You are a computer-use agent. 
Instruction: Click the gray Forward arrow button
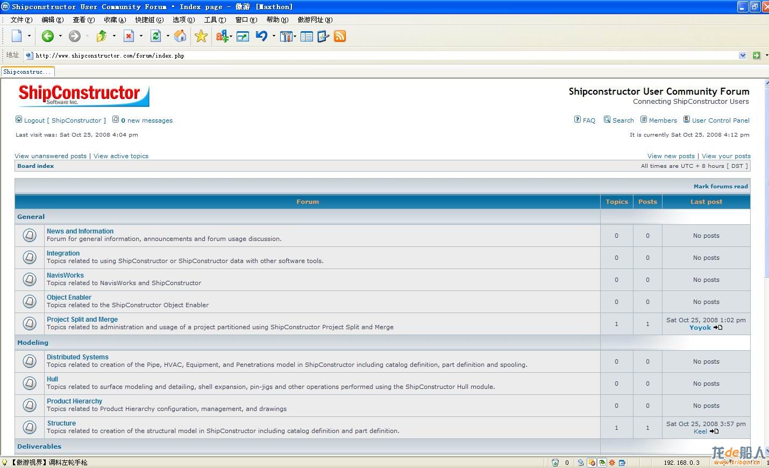[75, 36]
